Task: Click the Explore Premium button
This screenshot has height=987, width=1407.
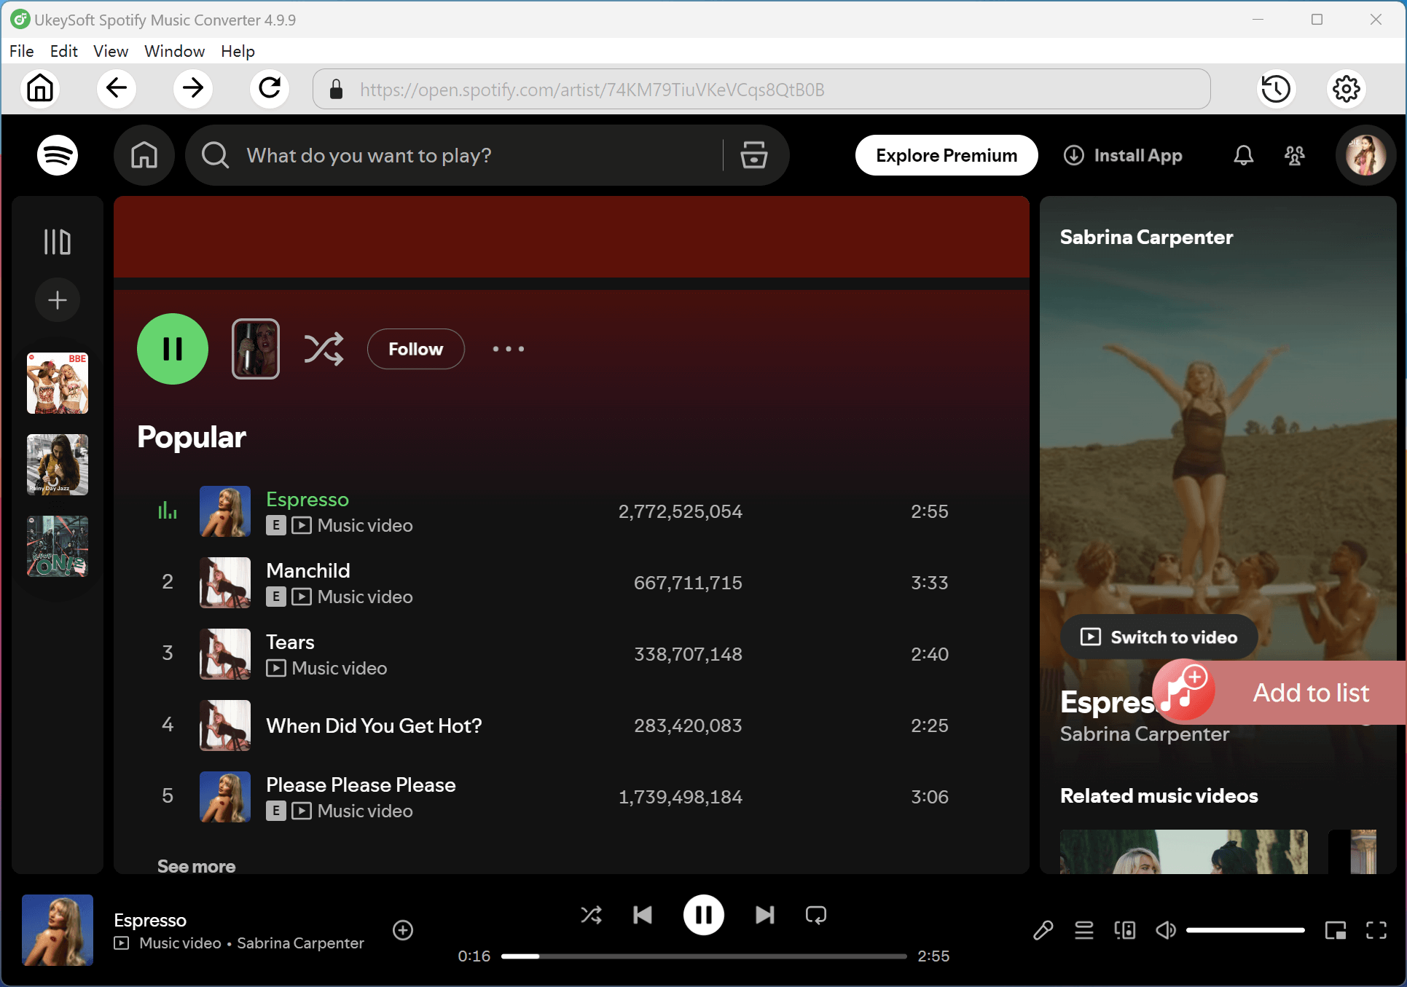Action: coord(946,155)
